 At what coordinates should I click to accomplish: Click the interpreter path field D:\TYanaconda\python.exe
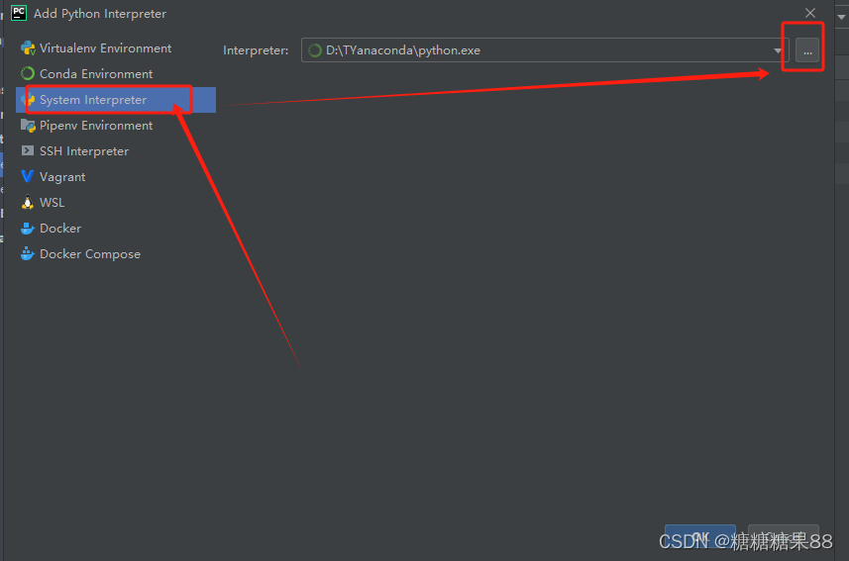click(x=545, y=50)
